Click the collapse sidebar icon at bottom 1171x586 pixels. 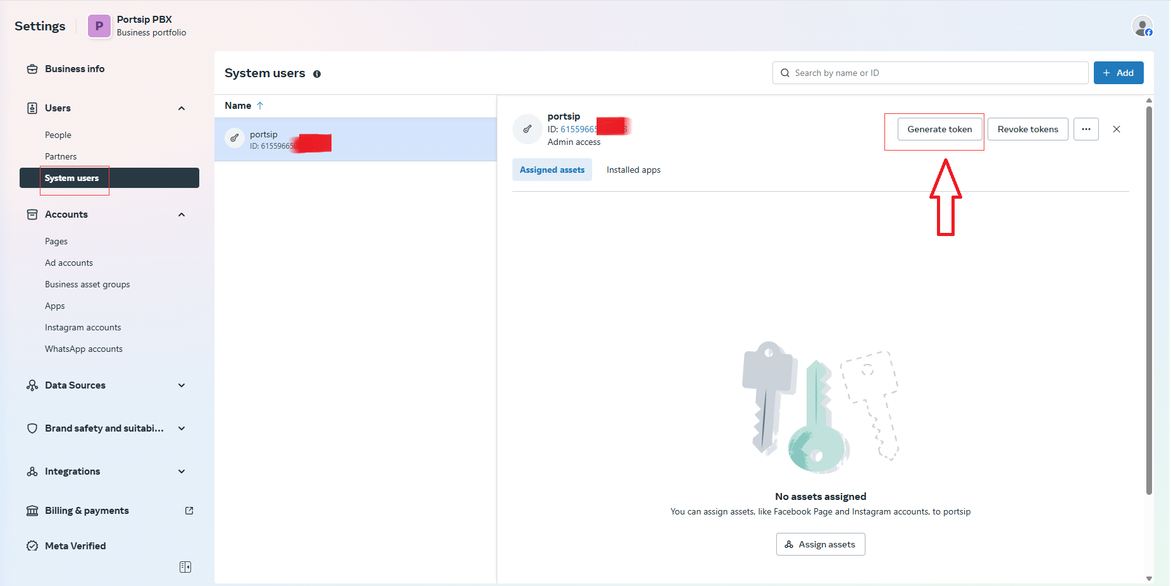click(185, 567)
